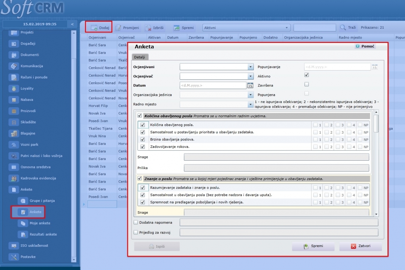
Task: Open the Aktivni filter dropdown
Action: pos(287,28)
